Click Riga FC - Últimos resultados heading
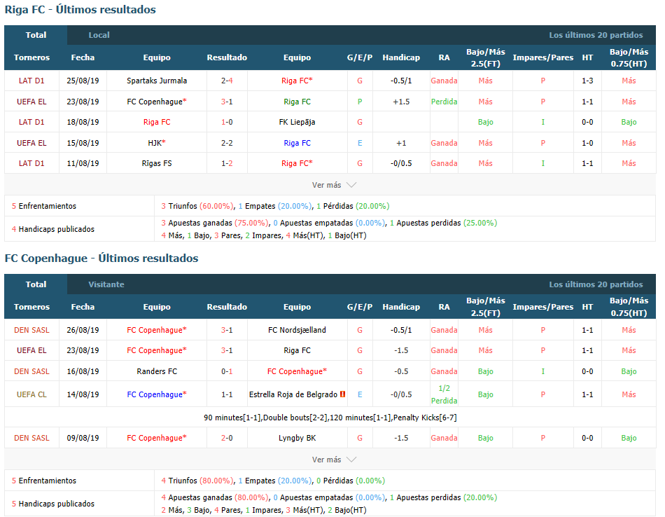665x517 pixels. click(x=80, y=9)
